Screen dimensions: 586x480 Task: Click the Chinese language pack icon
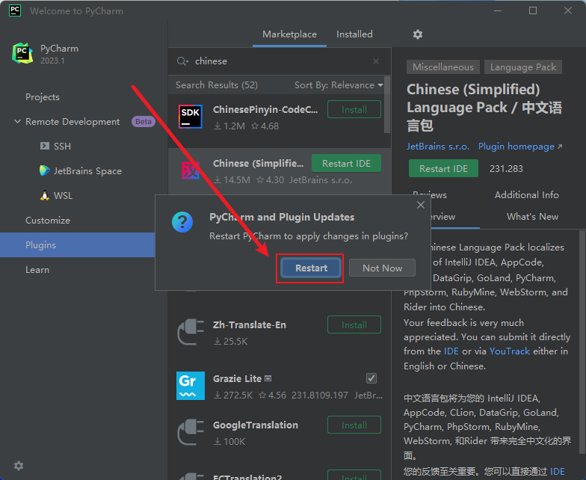pos(190,170)
